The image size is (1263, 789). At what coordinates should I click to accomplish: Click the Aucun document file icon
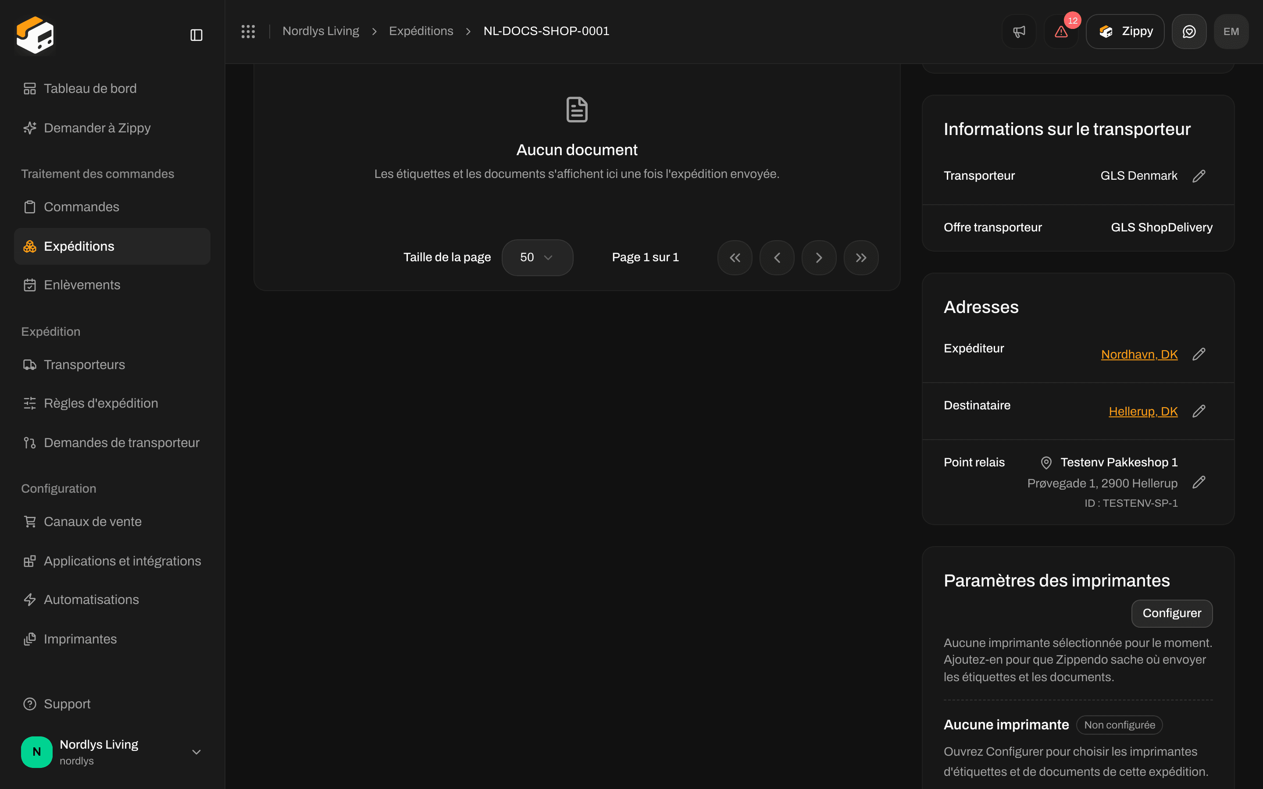[577, 110]
